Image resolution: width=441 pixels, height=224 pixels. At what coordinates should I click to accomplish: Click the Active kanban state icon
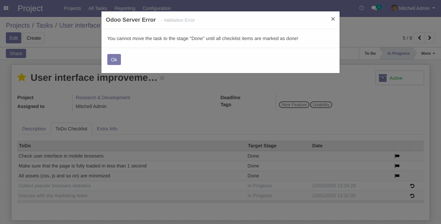click(x=383, y=77)
